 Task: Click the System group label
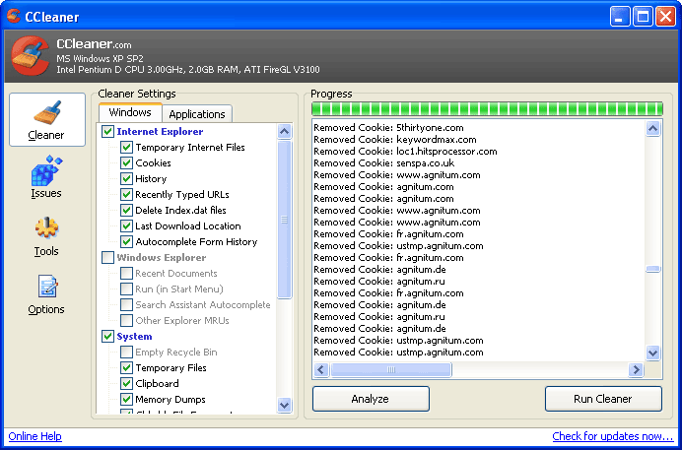(134, 336)
